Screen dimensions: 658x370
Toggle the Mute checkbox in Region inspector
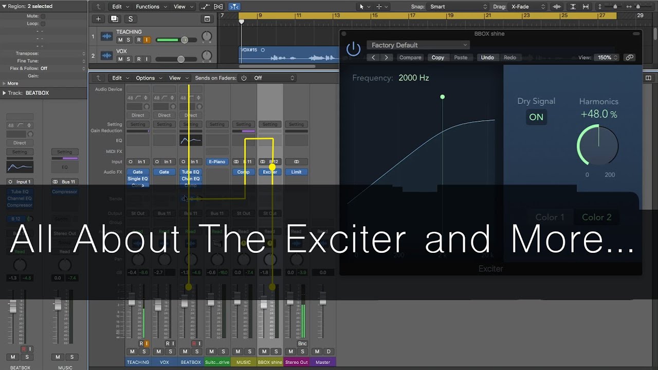(43, 16)
